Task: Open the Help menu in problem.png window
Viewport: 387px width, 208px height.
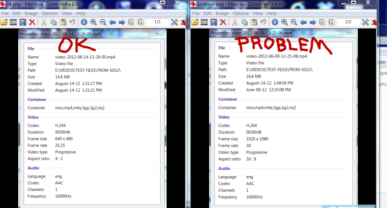Action: (272, 13)
